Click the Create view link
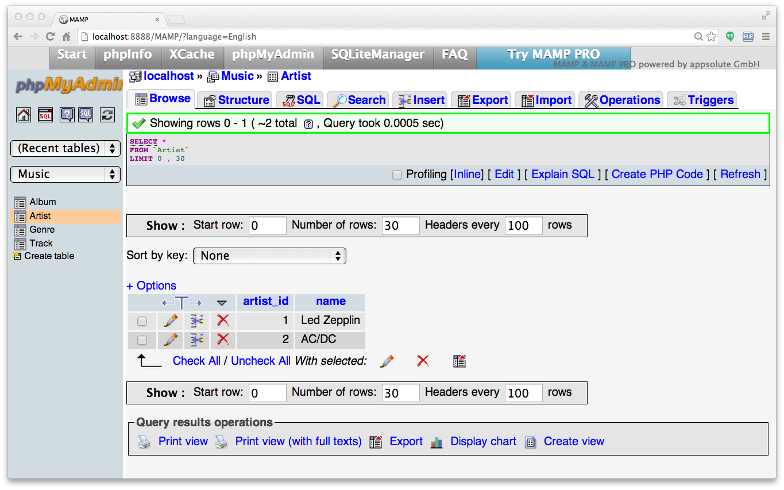784x490 pixels. coord(574,441)
